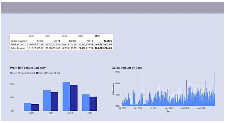Click the 2020 column header in the table
The image size is (225, 123).
pyautogui.click(x=31, y=36)
